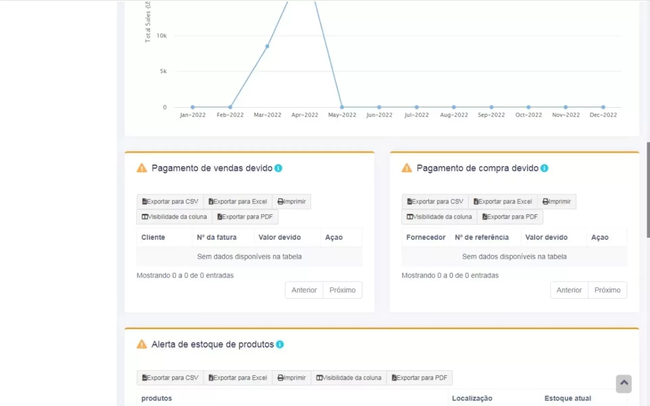Sort purchase table by Fornecedor column
This screenshot has width=650, height=406.
point(426,238)
